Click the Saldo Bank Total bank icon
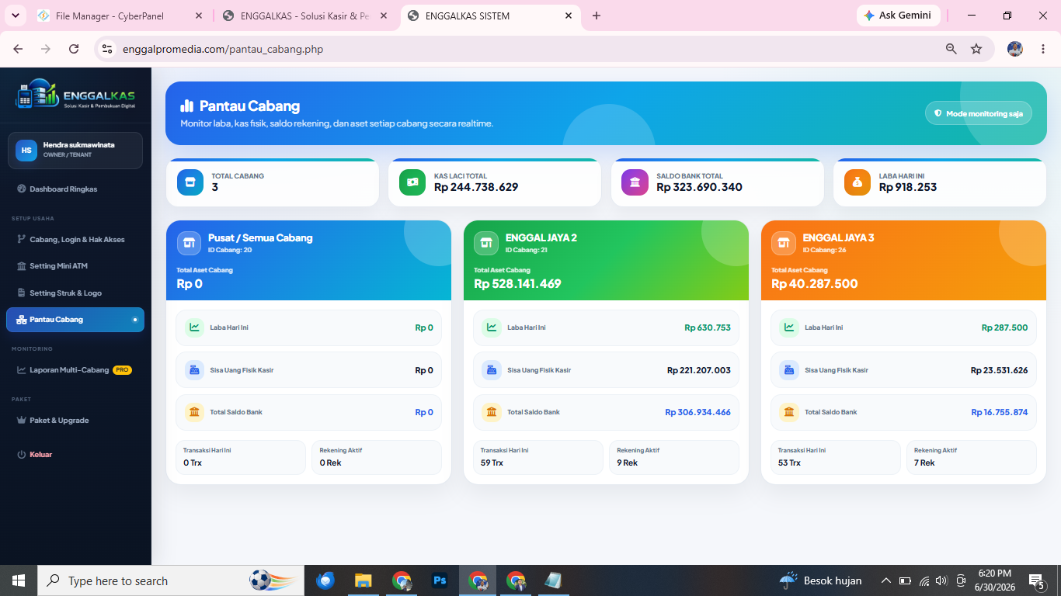Screen dimensions: 1061x596 (635, 182)
